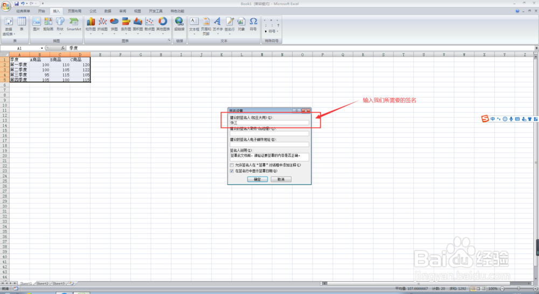Insert an Object (对象)
This screenshot has height=294, width=539.
[241, 24]
